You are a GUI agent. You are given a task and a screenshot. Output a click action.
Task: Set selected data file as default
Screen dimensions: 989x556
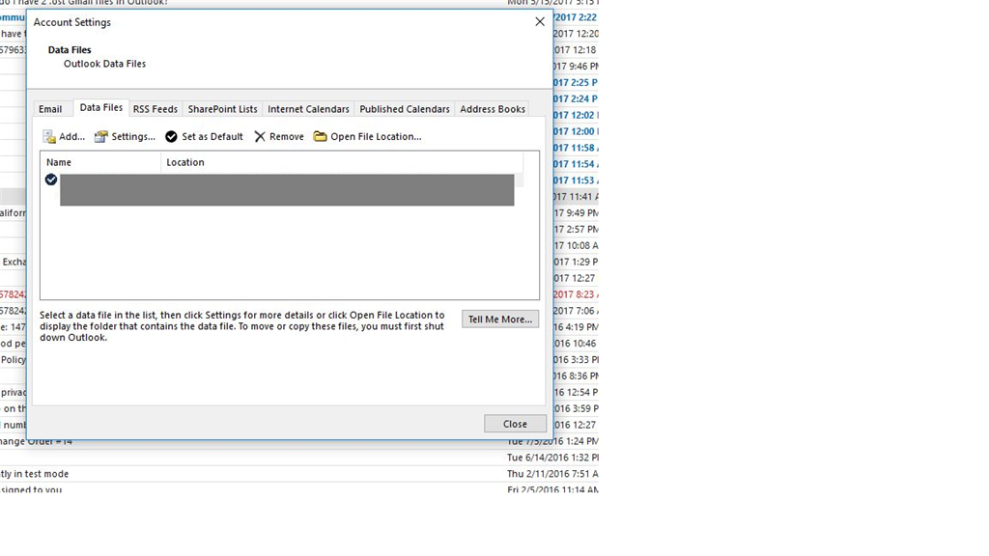click(x=204, y=137)
